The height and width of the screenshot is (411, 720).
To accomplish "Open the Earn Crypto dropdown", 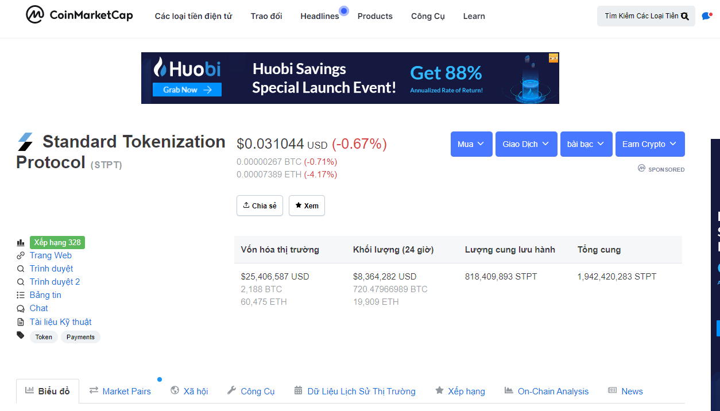I will 650,144.
